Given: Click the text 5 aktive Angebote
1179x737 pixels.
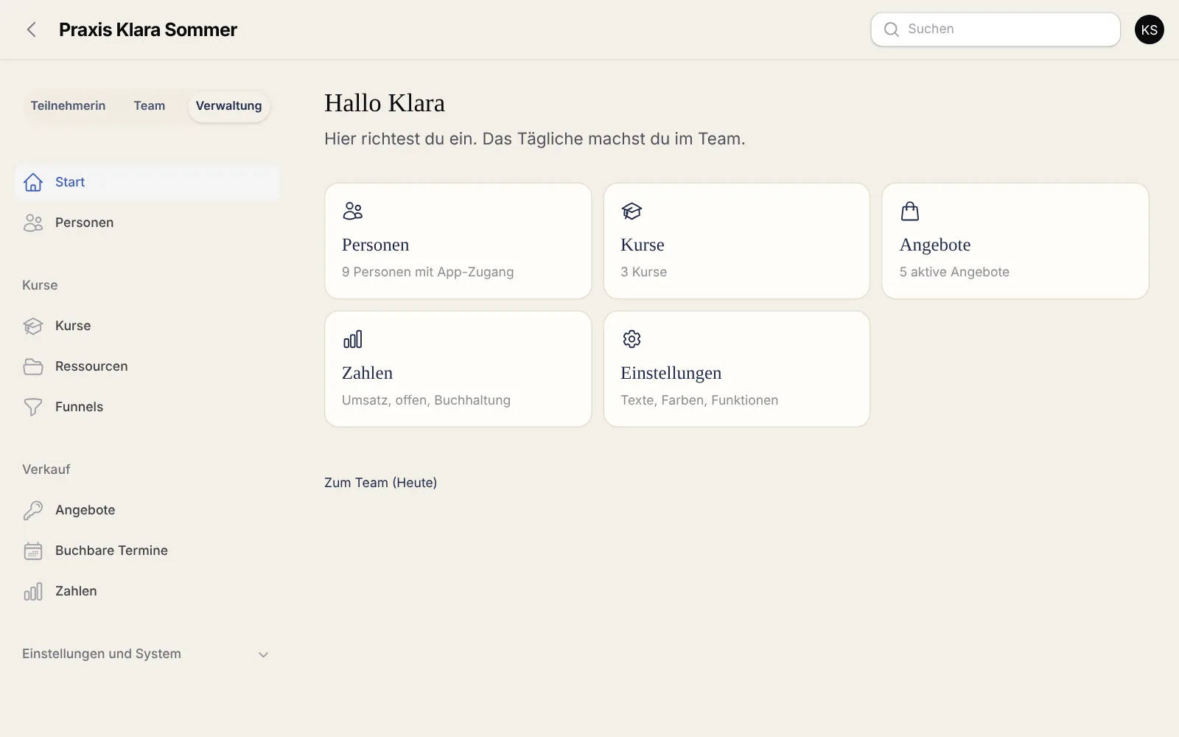Looking at the screenshot, I should (954, 272).
